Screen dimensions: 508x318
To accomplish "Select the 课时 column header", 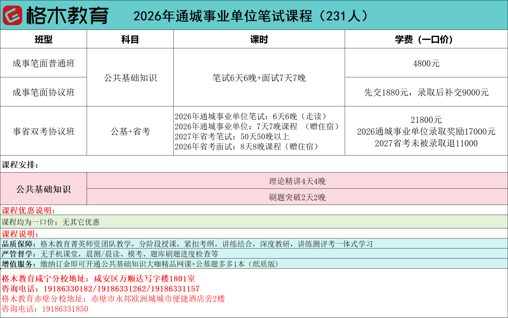I will (x=259, y=39).
